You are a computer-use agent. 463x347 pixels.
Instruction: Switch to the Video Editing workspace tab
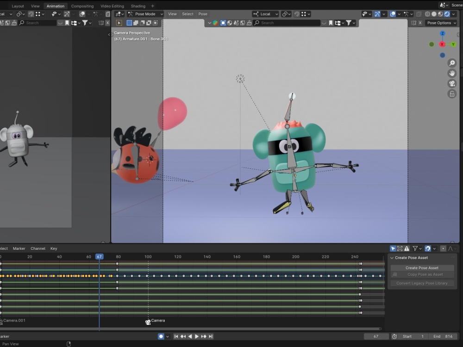pyautogui.click(x=112, y=6)
